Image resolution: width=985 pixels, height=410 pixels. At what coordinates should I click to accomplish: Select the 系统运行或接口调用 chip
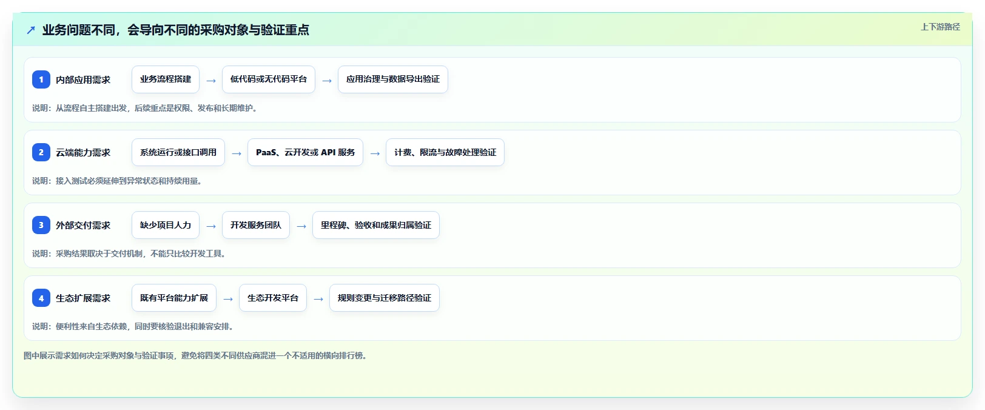click(x=178, y=152)
